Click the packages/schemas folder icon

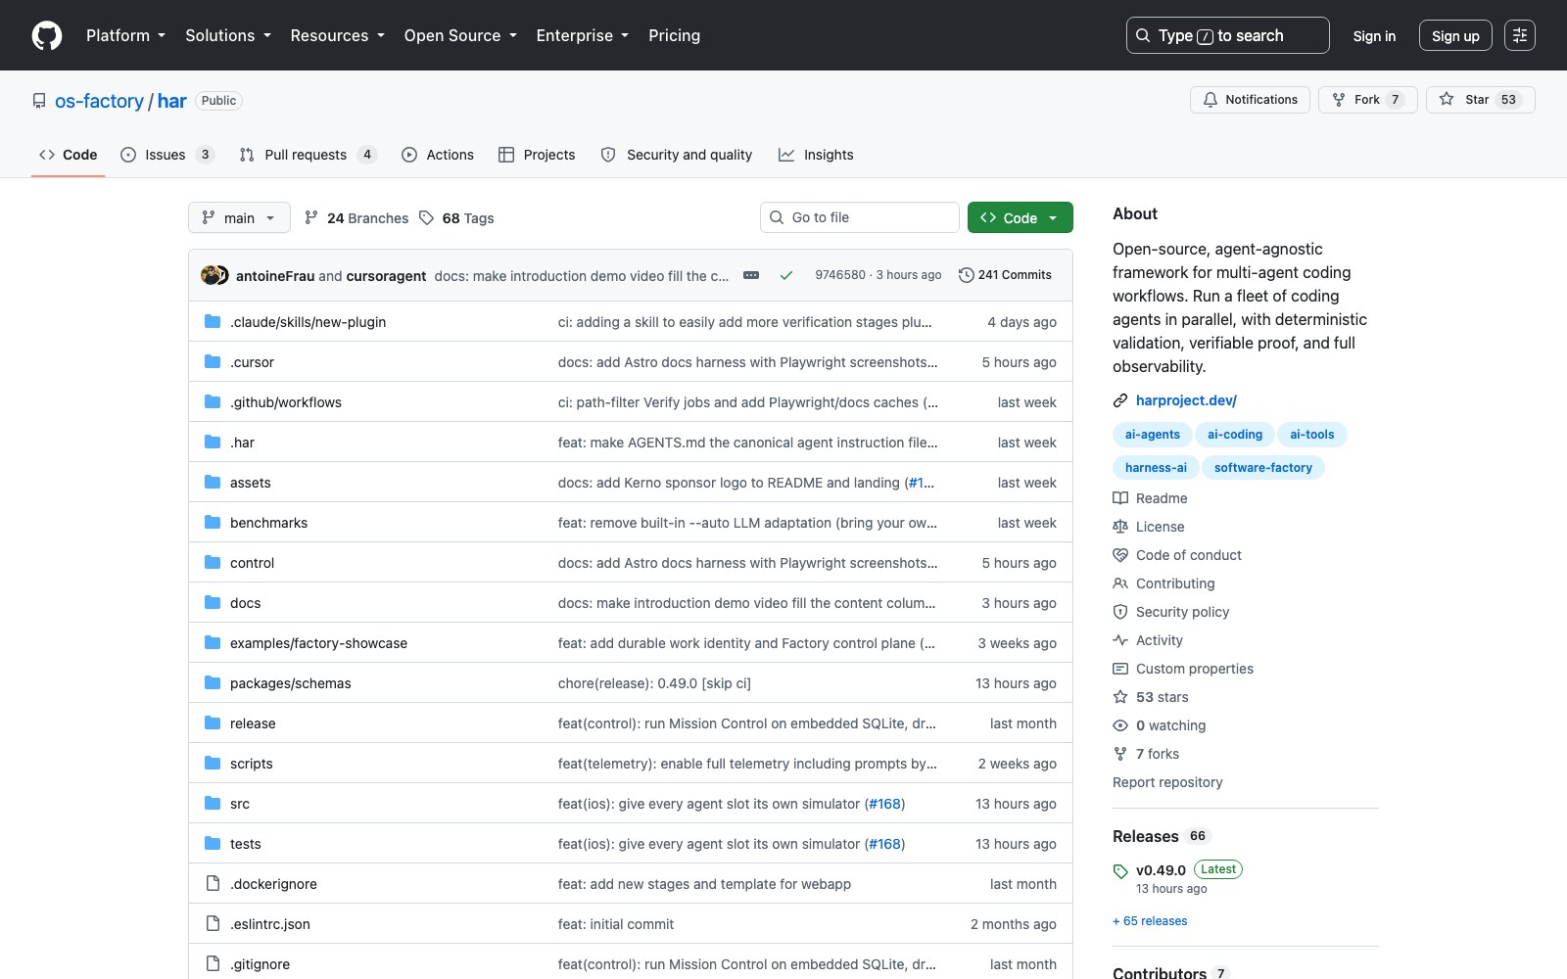pyautogui.click(x=213, y=682)
